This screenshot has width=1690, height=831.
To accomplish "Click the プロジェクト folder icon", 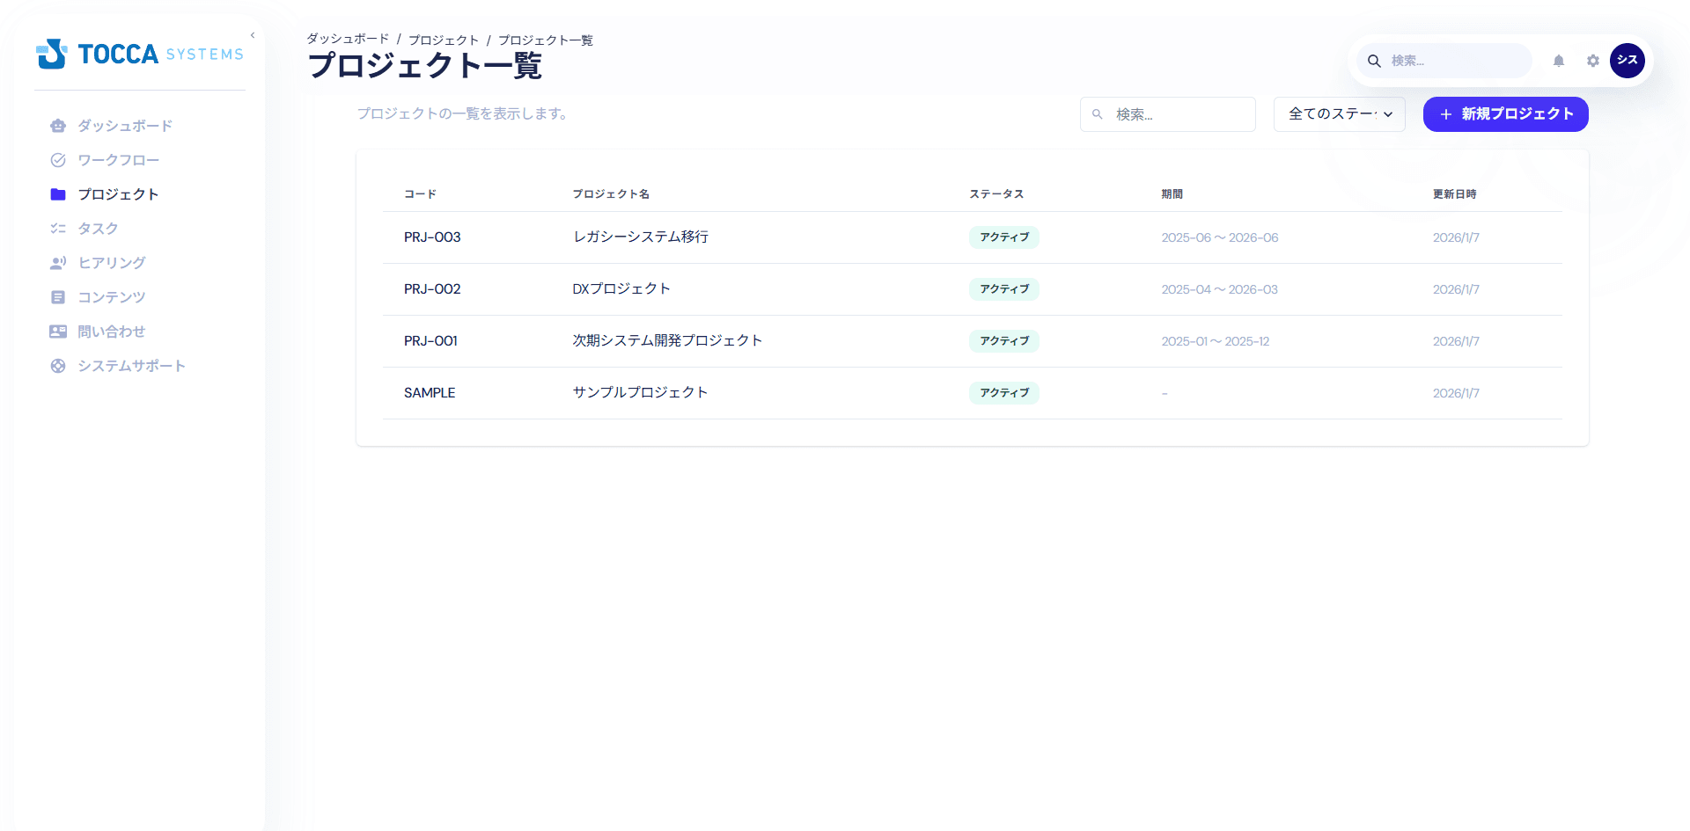I will pyautogui.click(x=58, y=194).
